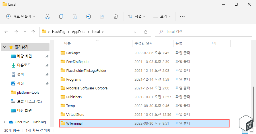Select platform-tools in sidebar
This screenshot has height=134, width=256.
pos(28,93)
